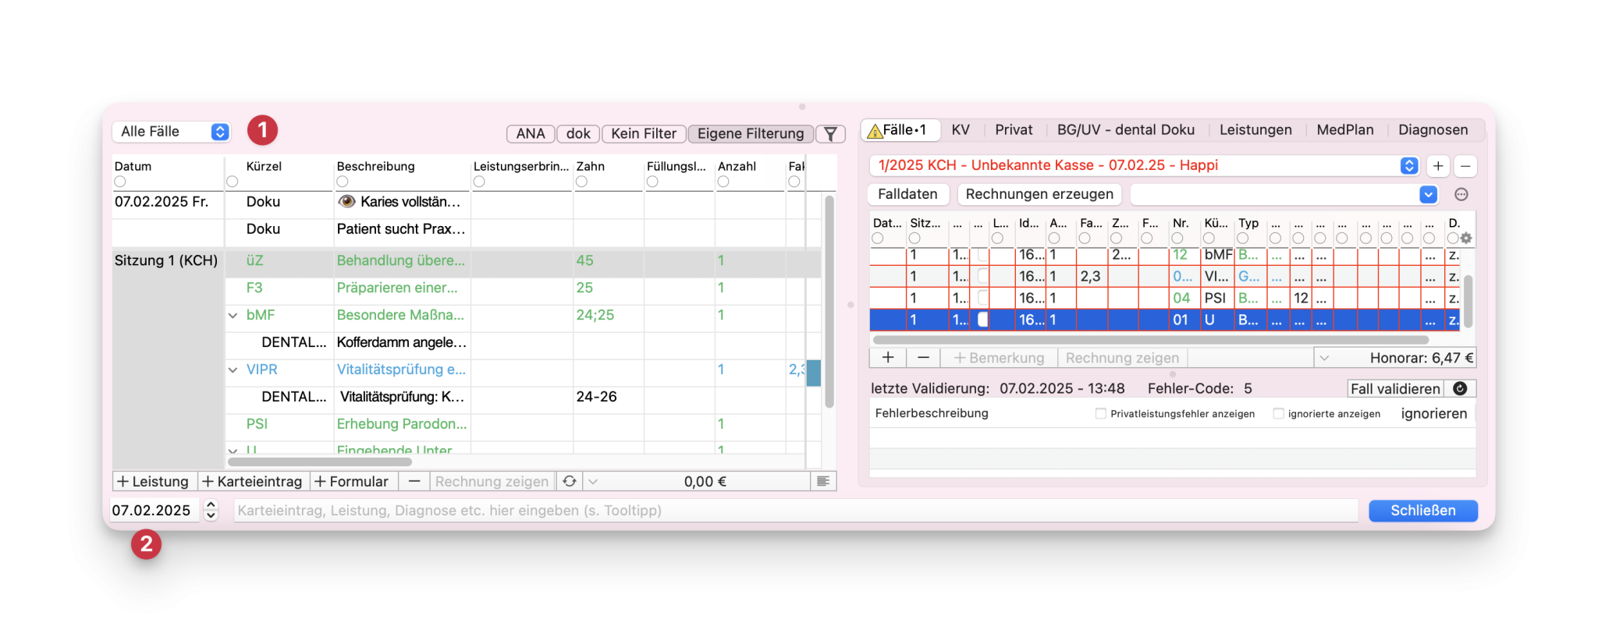Open the BG/UV - dental Doku tab
Image resolution: width=1598 pixels, height=633 pixels.
tap(1126, 130)
